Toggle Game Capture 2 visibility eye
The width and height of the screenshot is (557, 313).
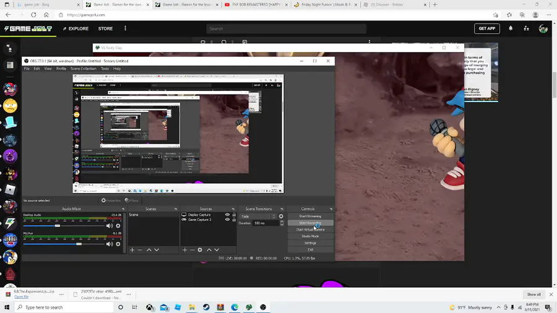tap(227, 220)
